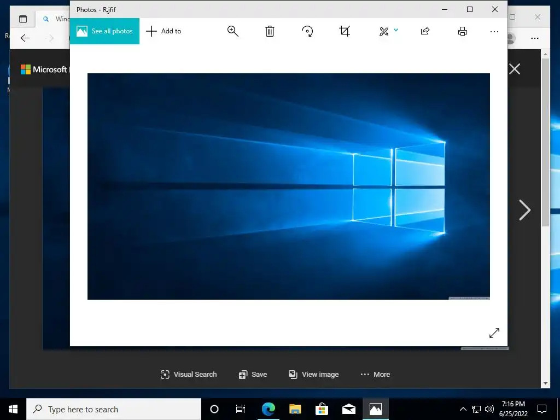Open the notification Action Center icon
Viewport: 560px width, 420px height.
coord(542,409)
